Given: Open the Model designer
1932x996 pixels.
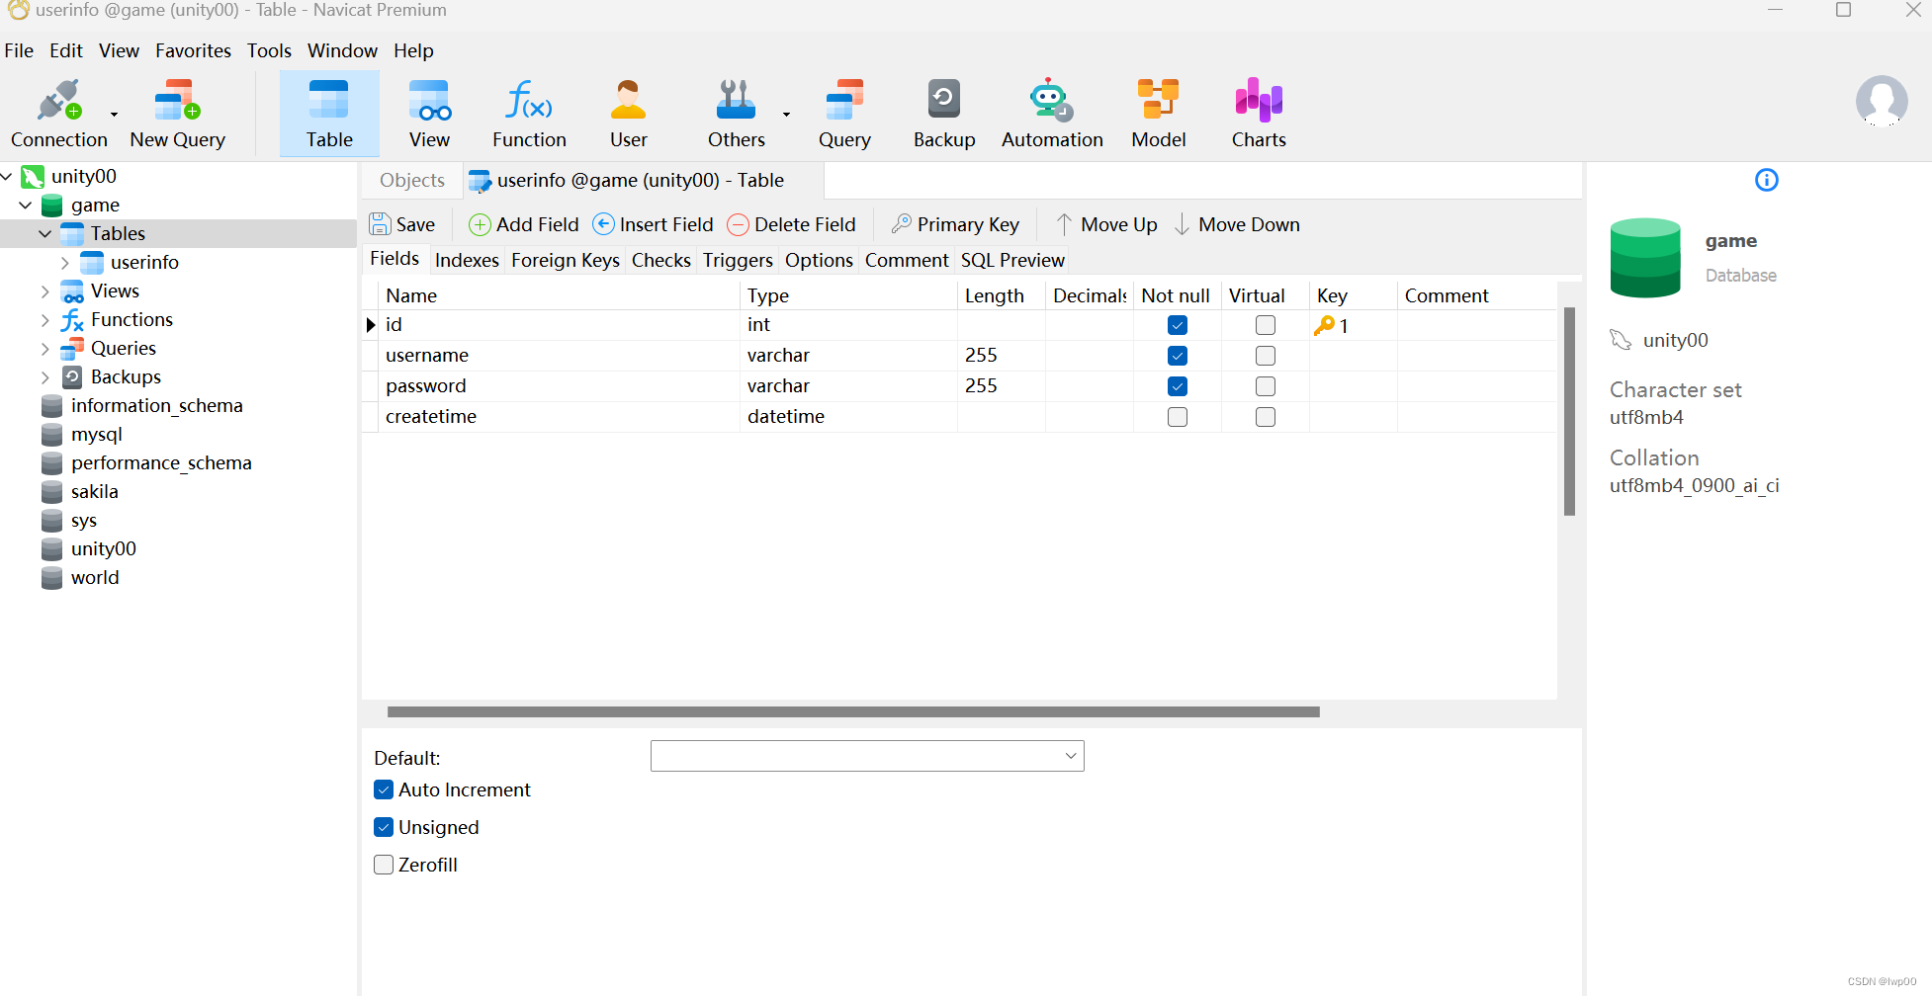Looking at the screenshot, I should click(x=1157, y=112).
